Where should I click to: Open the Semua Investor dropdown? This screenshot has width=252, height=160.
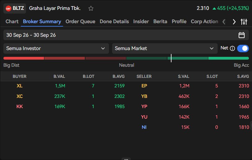coord(56,48)
